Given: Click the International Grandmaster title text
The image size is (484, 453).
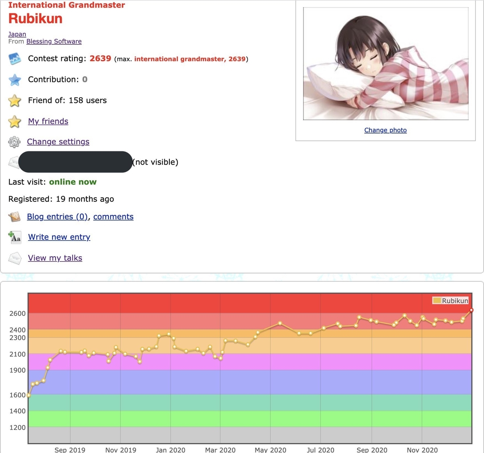Looking at the screenshot, I should point(67,5).
